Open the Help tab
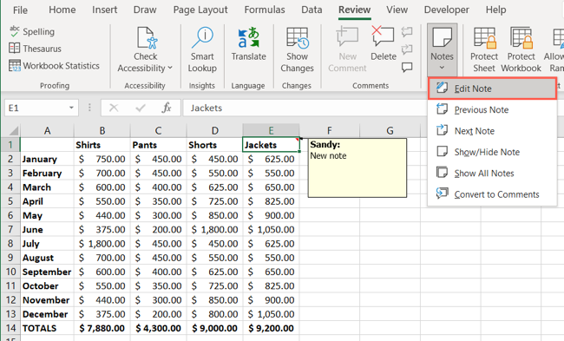 click(496, 10)
